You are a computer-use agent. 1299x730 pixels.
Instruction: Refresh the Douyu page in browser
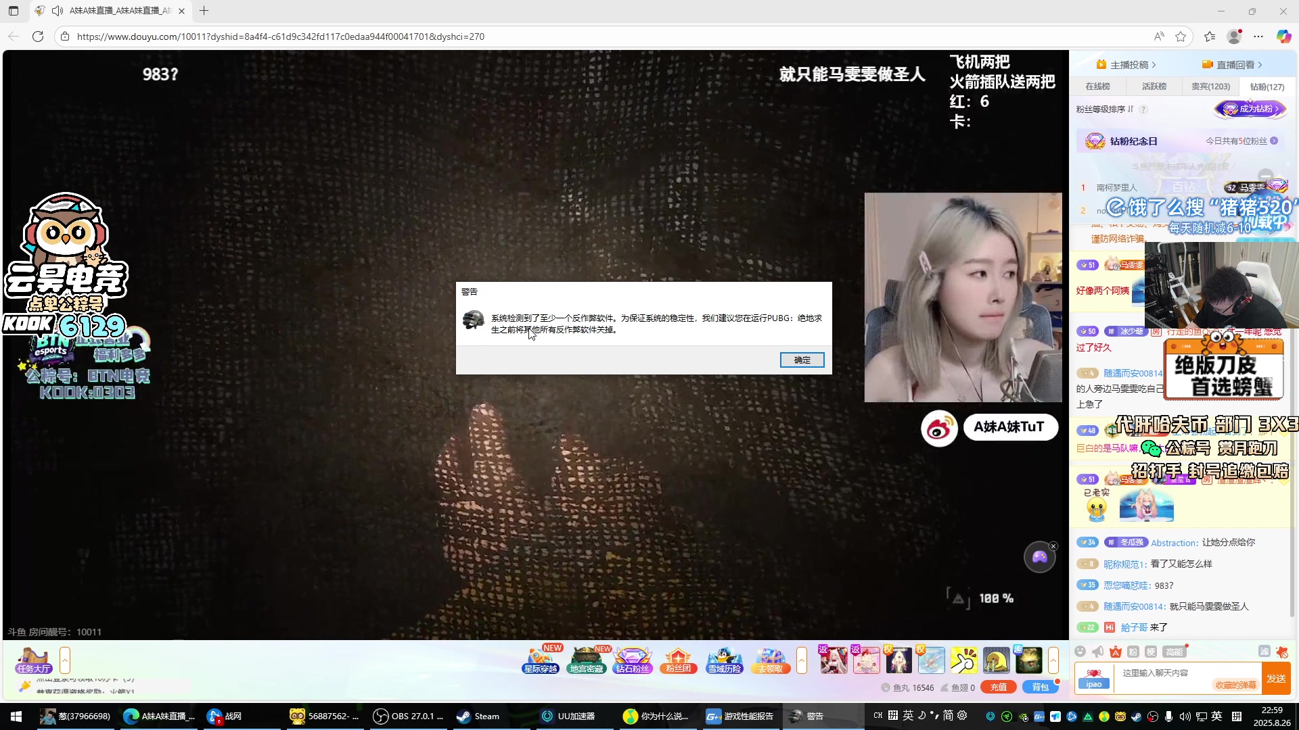pyautogui.click(x=38, y=36)
